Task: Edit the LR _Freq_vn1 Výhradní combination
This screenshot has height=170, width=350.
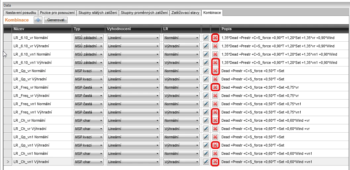Action: [x=206, y=112]
